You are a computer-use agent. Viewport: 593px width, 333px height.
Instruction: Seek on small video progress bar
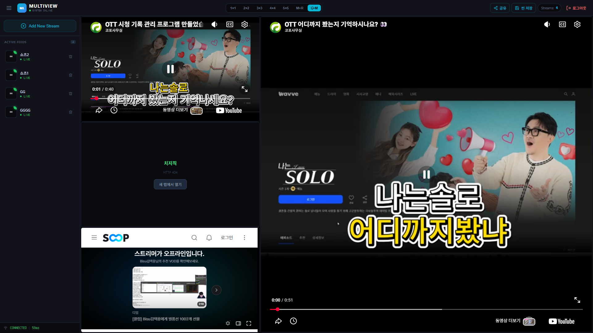click(170, 98)
